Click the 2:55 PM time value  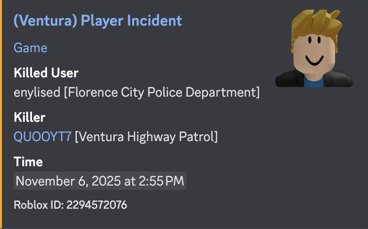pyautogui.click(x=163, y=182)
